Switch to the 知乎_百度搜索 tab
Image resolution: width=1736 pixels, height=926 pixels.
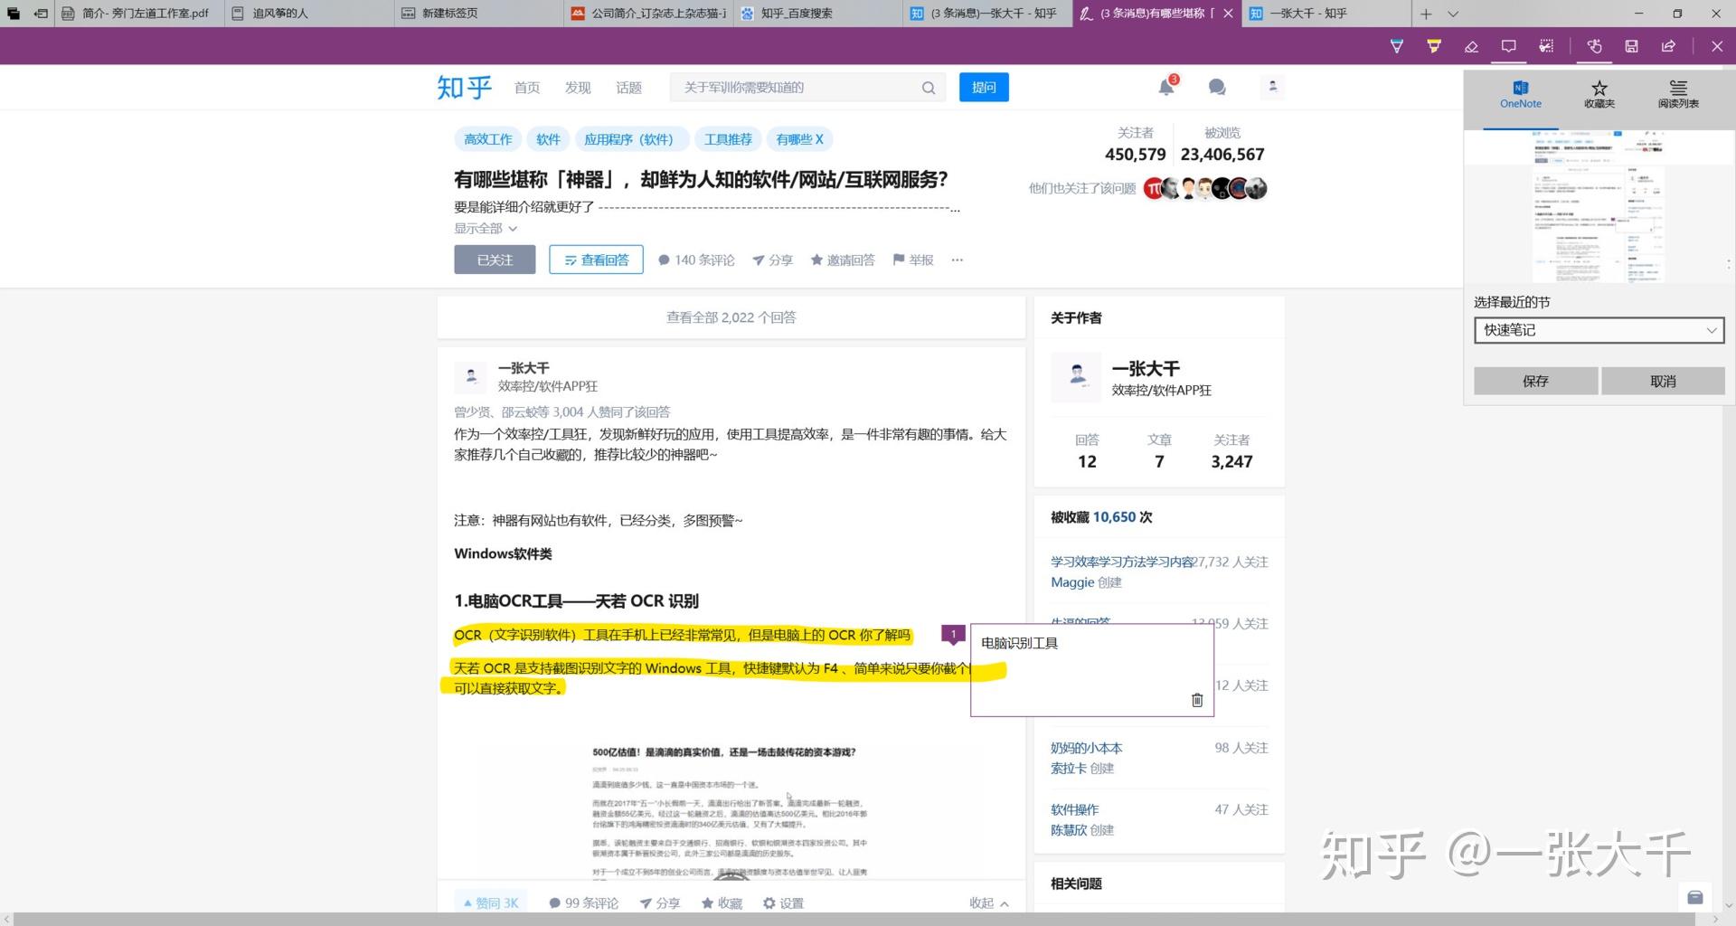click(x=816, y=14)
